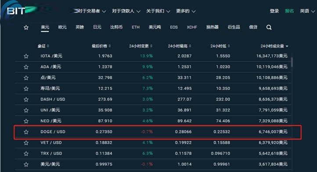Open the 换热器 tab
The image size is (317, 172).
(x=212, y=27)
